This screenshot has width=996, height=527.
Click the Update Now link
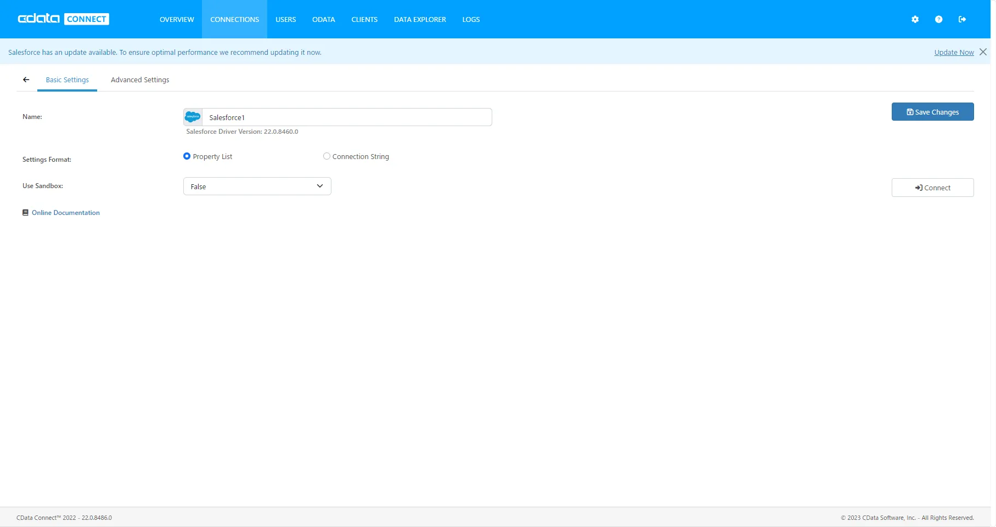(x=953, y=52)
